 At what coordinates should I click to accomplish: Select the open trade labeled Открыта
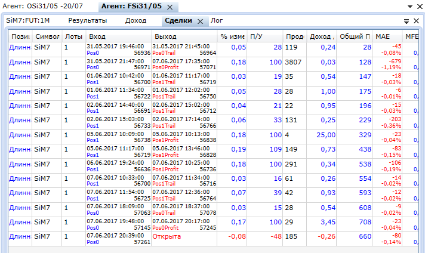coord(167,236)
